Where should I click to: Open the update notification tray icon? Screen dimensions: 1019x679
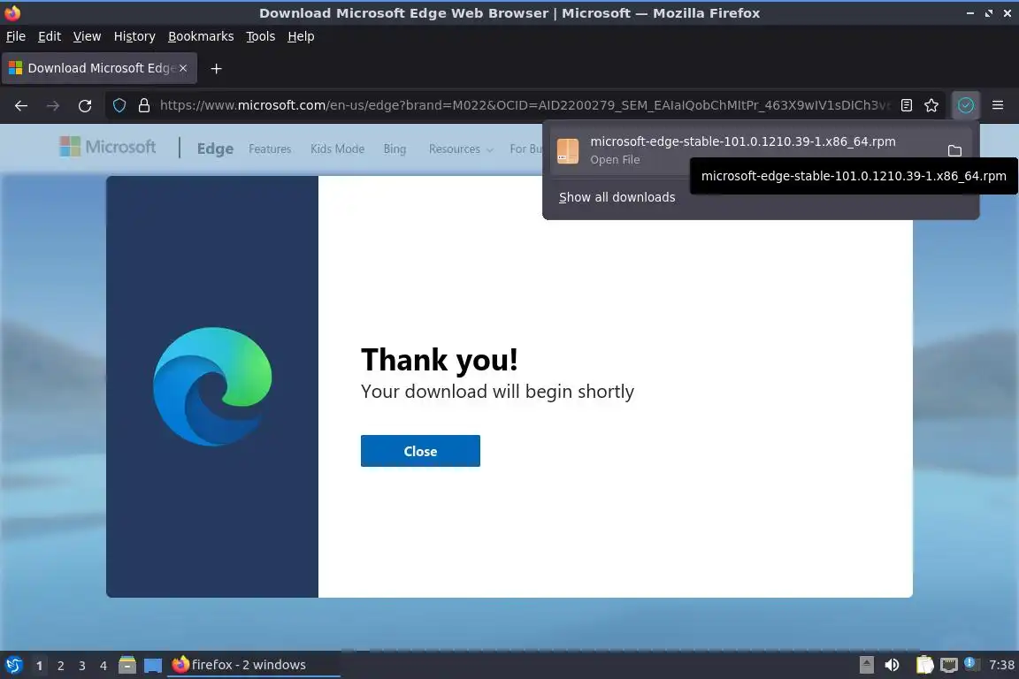click(x=970, y=663)
